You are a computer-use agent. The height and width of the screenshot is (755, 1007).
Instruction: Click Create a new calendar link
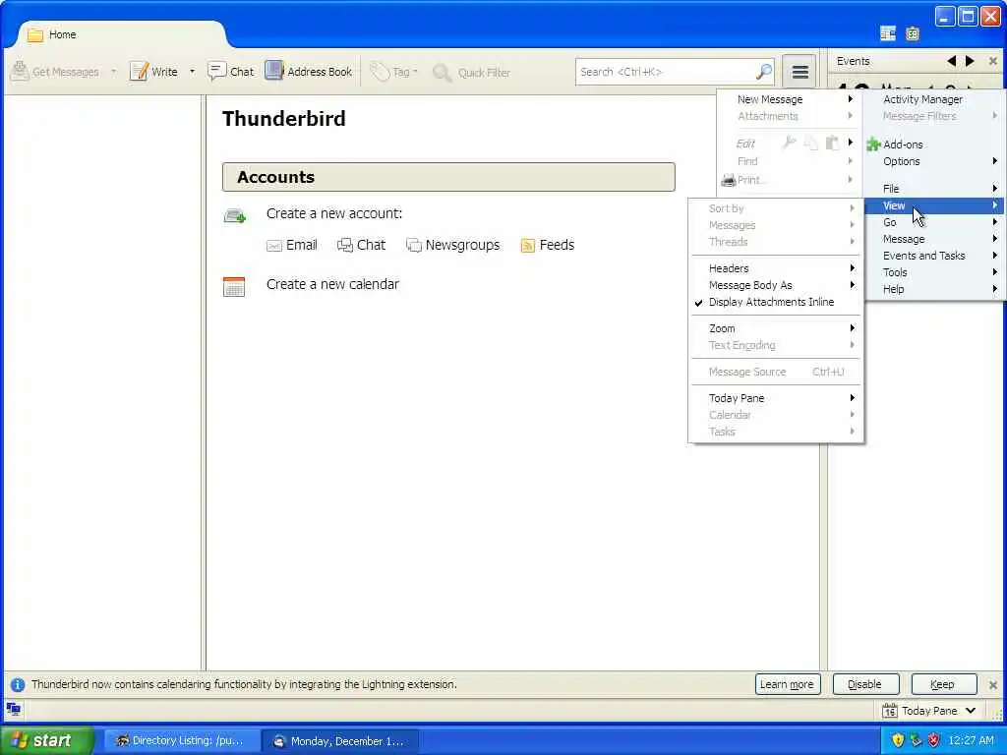332,284
